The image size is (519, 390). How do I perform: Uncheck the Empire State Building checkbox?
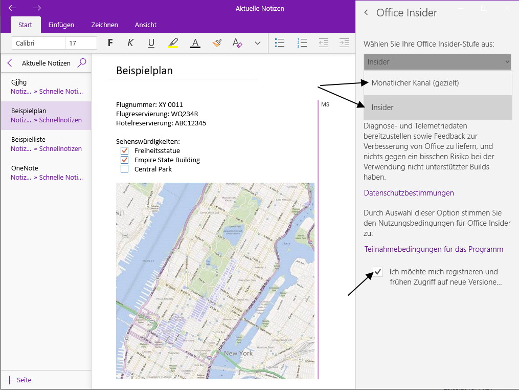[x=124, y=160]
